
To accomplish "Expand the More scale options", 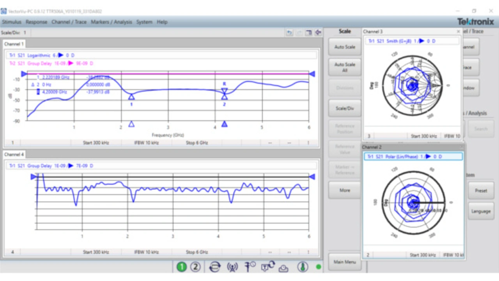I will click(x=345, y=190).
